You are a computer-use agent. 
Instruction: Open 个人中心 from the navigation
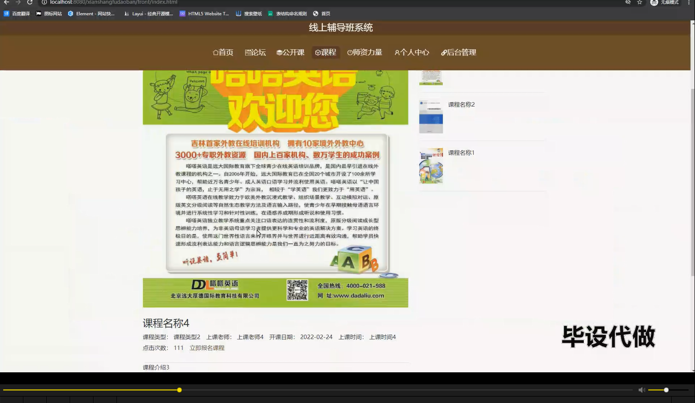pyautogui.click(x=412, y=52)
